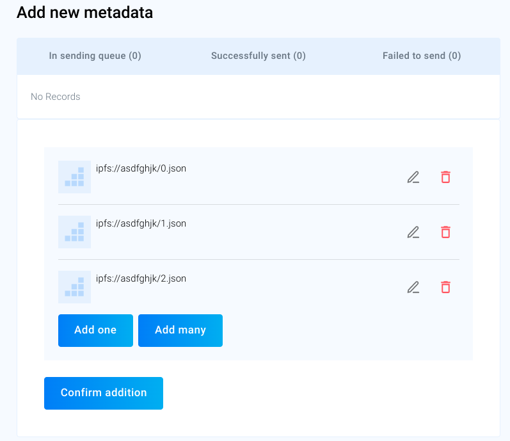Viewport: 510px width, 441px height.
Task: Click the Add new metadata heading
Action: point(84,13)
